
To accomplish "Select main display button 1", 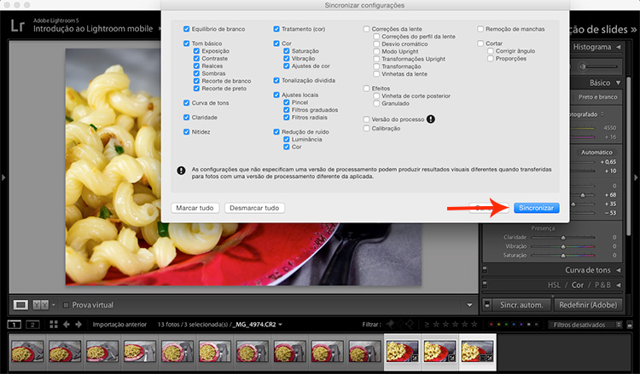I will pyautogui.click(x=14, y=325).
